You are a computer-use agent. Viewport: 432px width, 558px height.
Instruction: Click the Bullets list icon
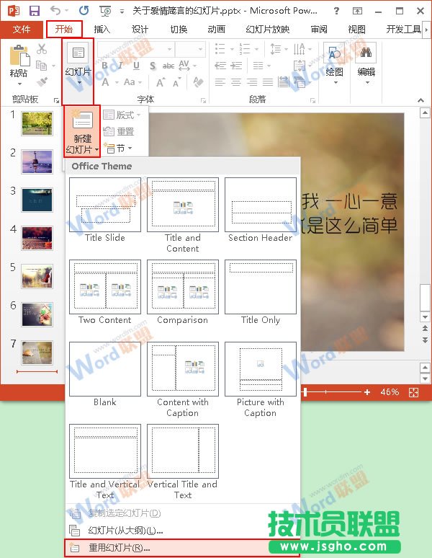[220, 49]
